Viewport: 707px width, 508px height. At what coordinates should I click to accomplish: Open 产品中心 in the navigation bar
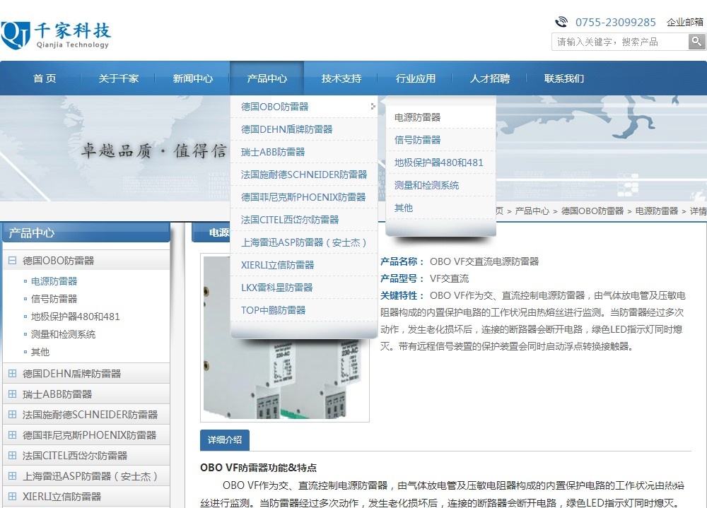[x=267, y=78]
